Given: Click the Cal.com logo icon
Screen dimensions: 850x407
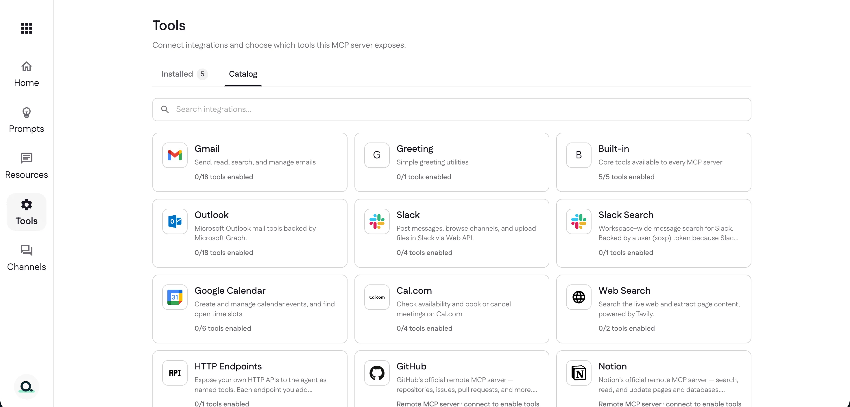Looking at the screenshot, I should tap(377, 297).
